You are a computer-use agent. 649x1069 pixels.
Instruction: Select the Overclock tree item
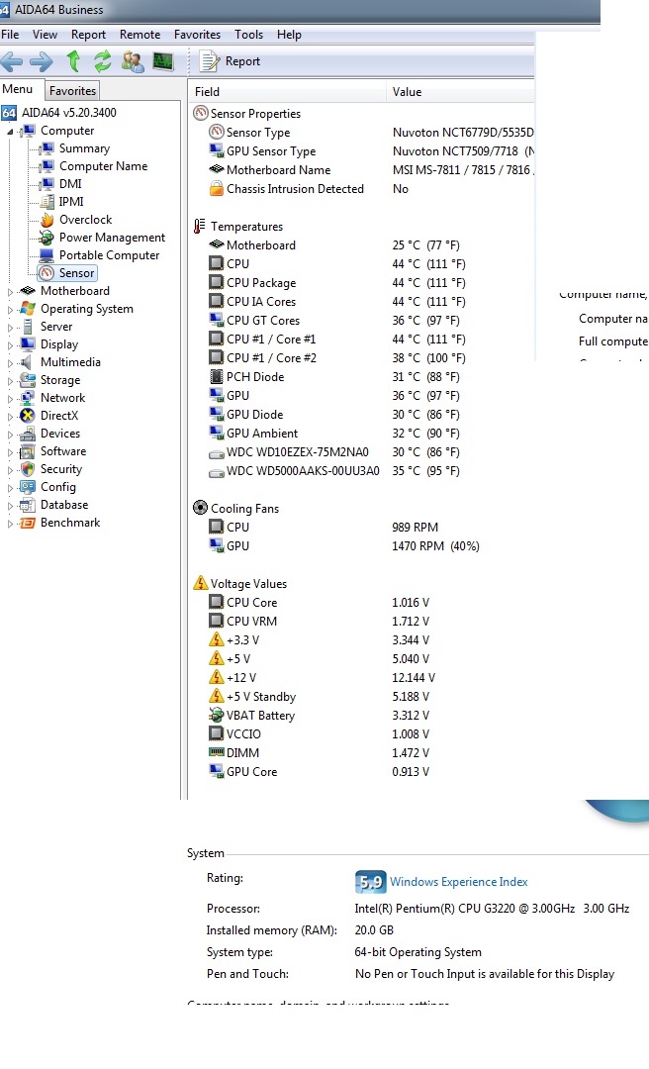click(x=86, y=220)
